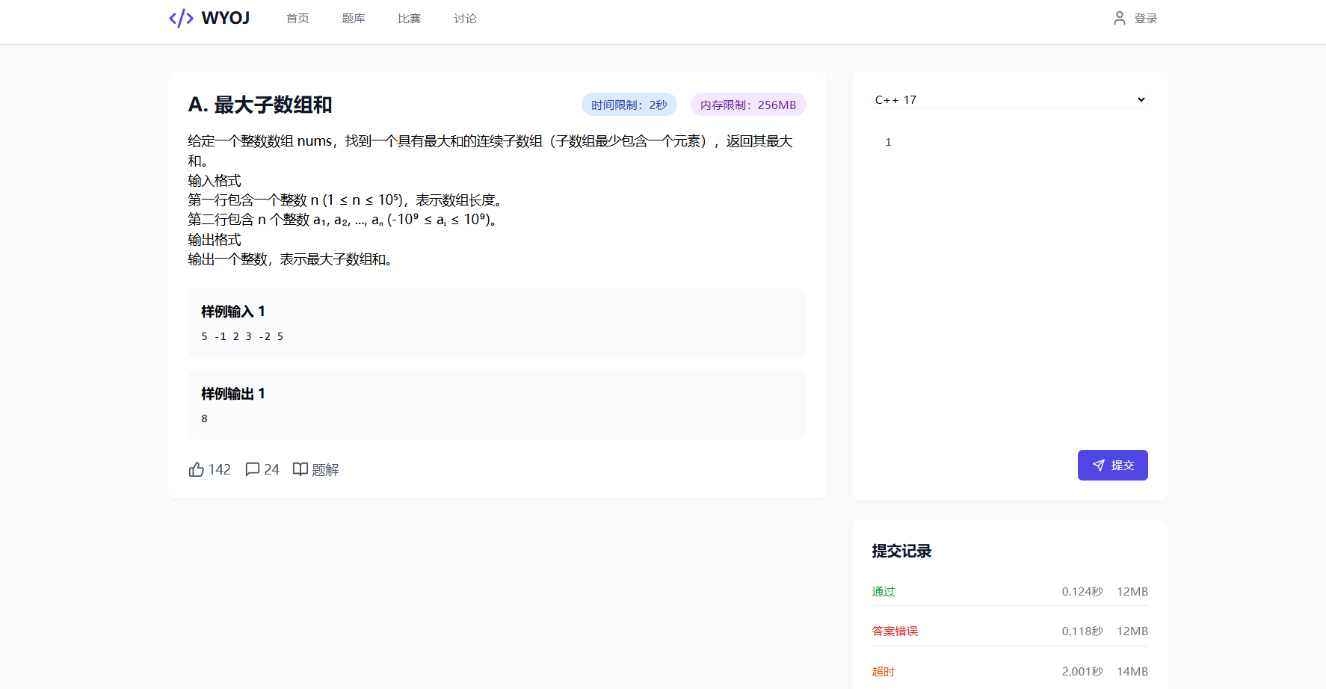Select the 样例输入 1 sample data block
The width and height of the screenshot is (1326, 689).
(x=496, y=323)
